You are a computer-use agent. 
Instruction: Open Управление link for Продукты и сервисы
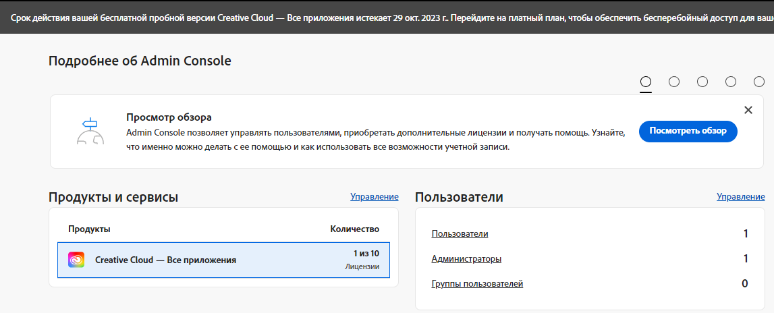pyautogui.click(x=374, y=197)
